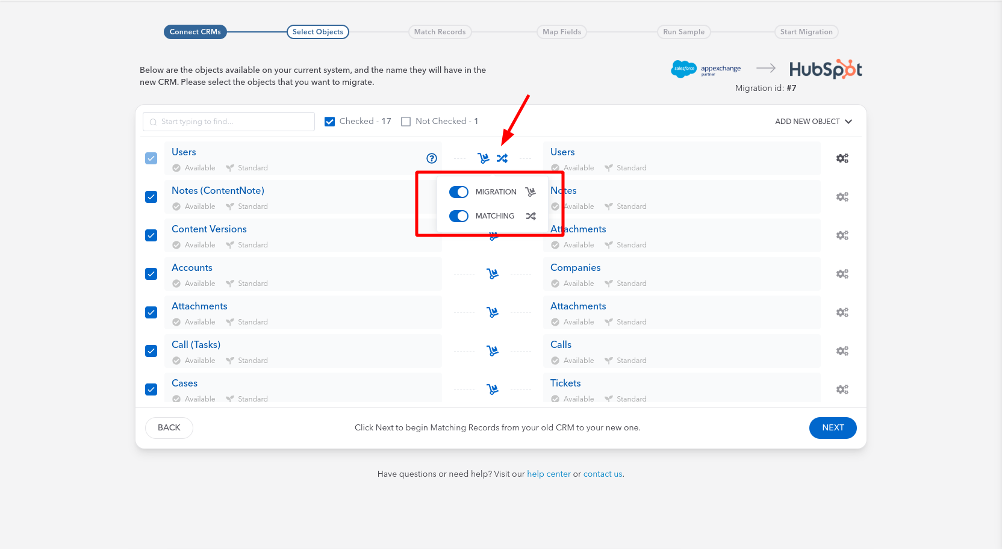Open settings gears for Content Versions row

click(x=842, y=235)
